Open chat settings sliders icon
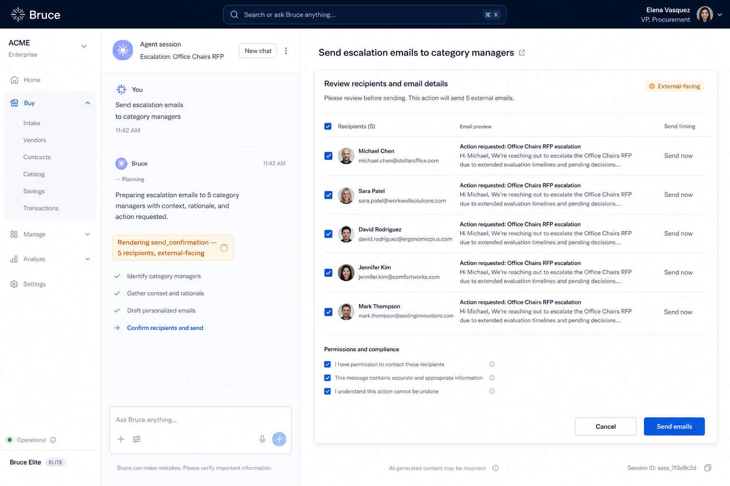The image size is (730, 486). pos(136,439)
